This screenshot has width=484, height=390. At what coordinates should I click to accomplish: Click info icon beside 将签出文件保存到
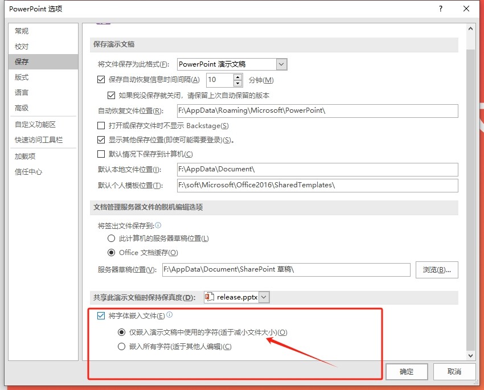coord(158,225)
